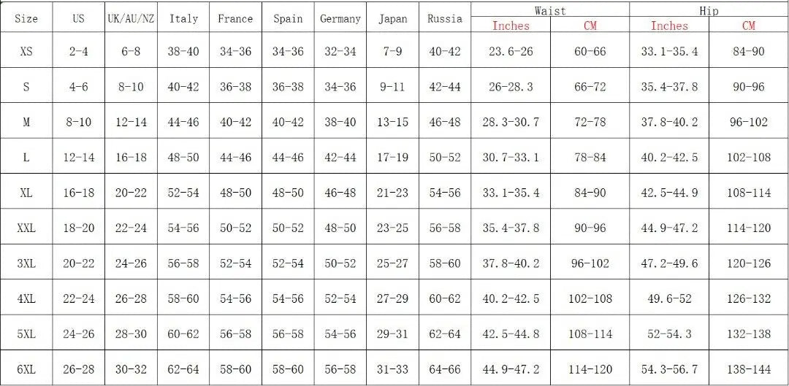
Task: Click the Hip header cell
Action: [x=709, y=11]
